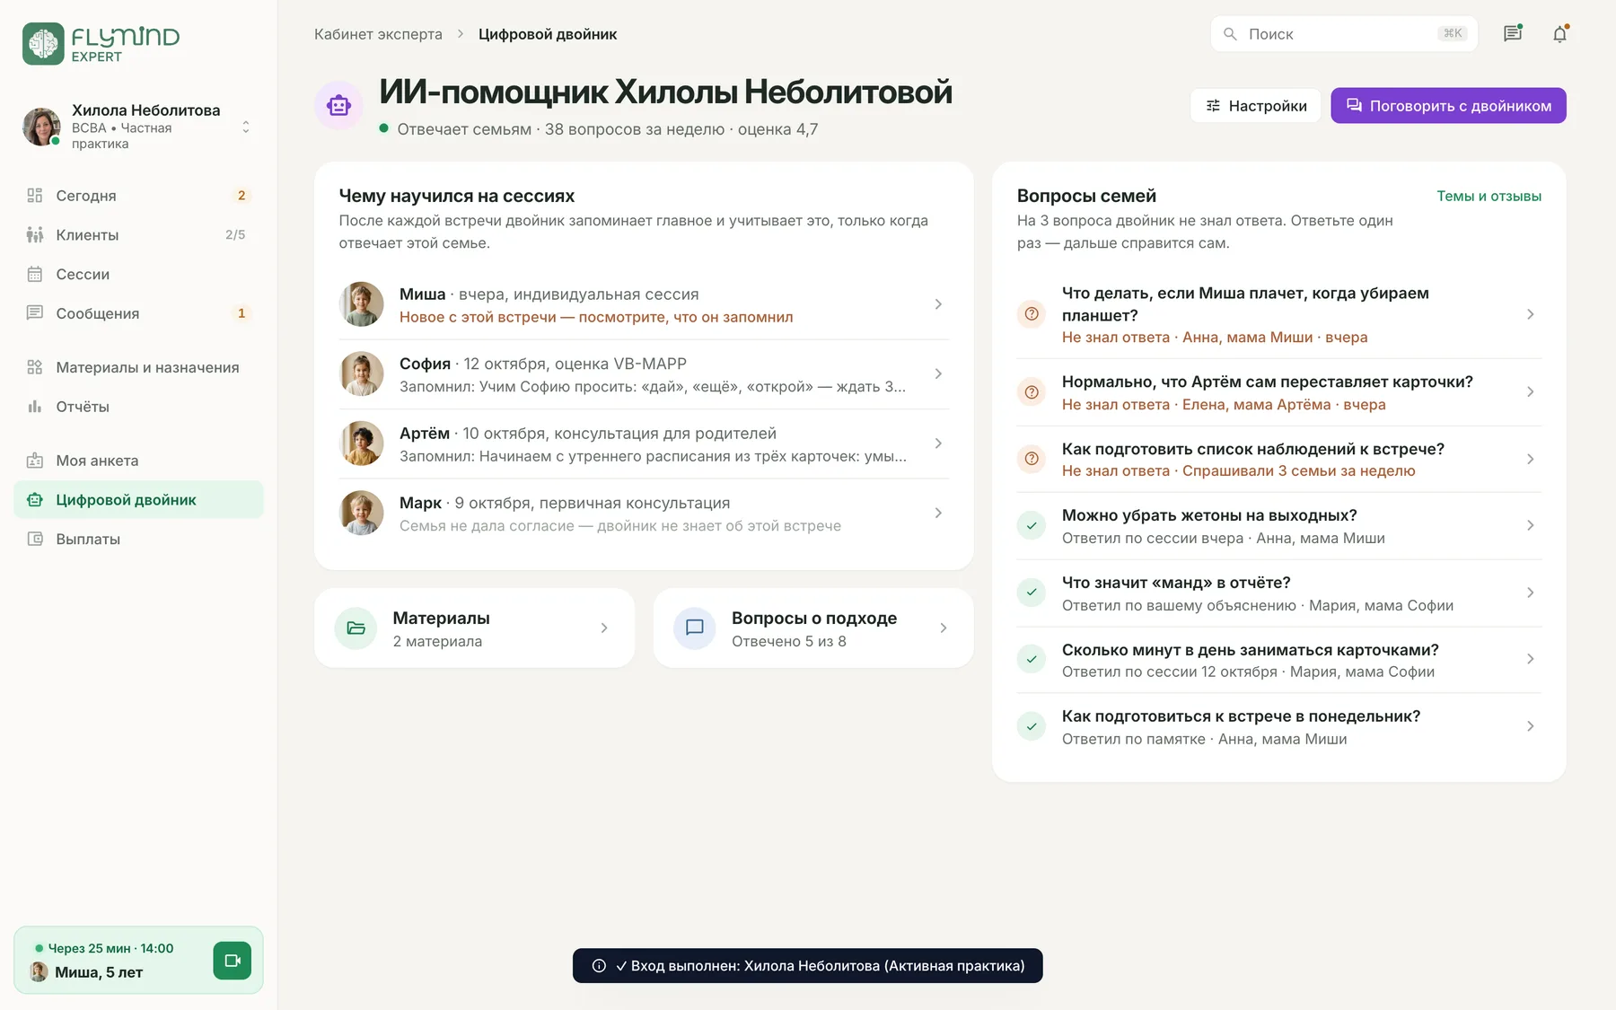
Task: Click question icon beside список наблюдений question
Action: (x=1032, y=459)
